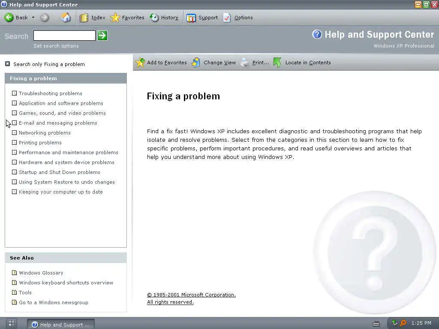Open the History clock icon
This screenshot has height=329, width=439.
coord(154,18)
